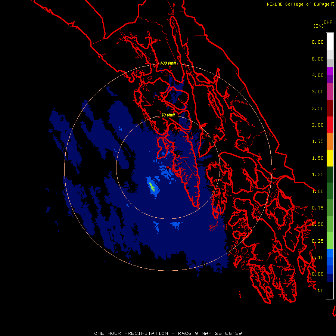
Task: Click the ND legend label
Action: (321, 291)
